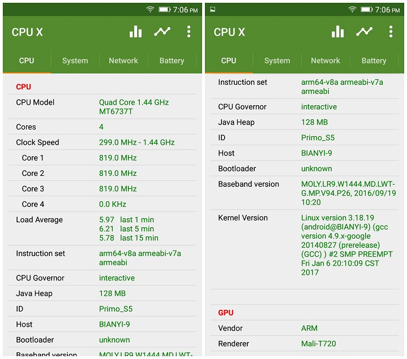Select the CPU tab in left screen
Viewport: 407px width, 359px height.
[x=27, y=60]
